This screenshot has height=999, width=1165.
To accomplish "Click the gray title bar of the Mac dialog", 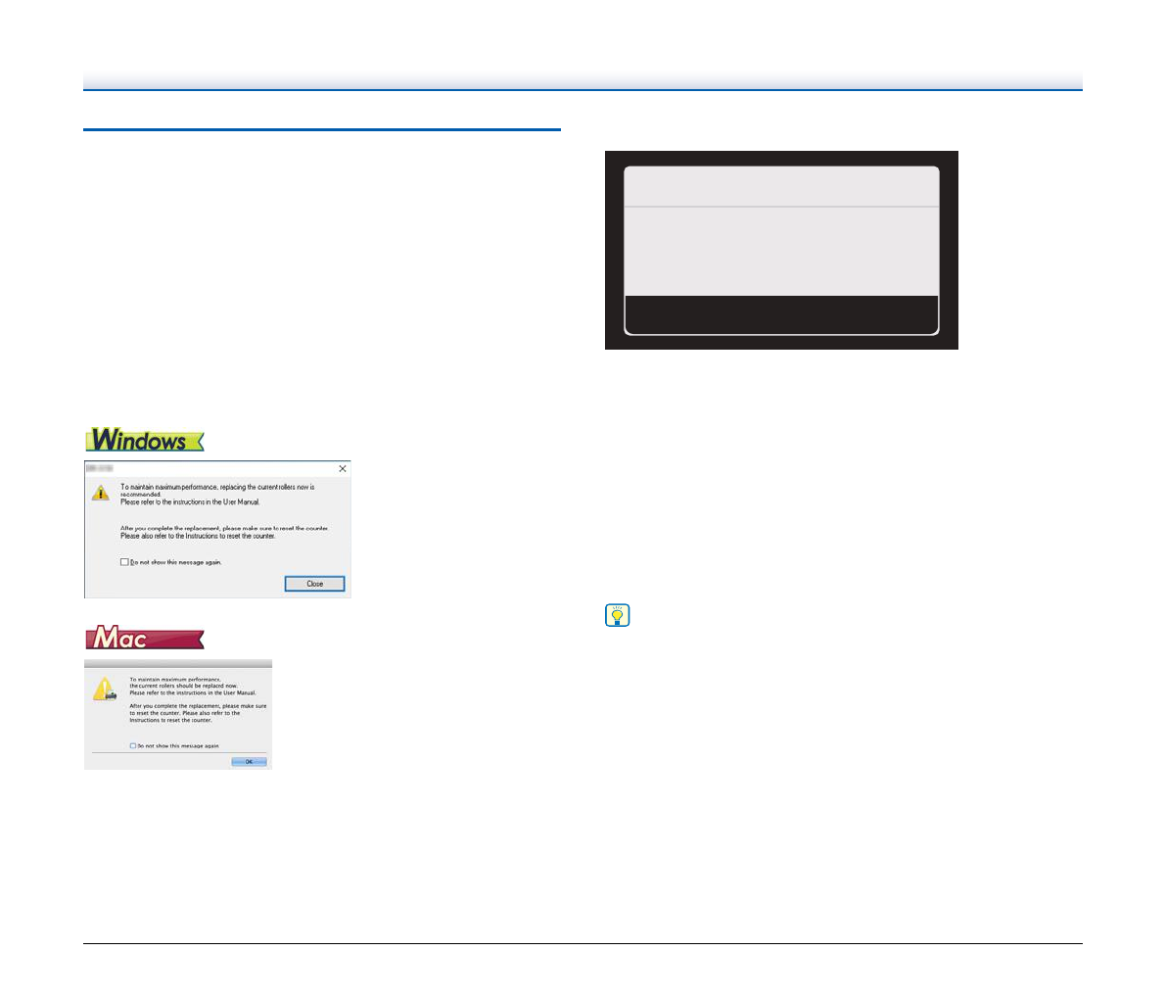I will [x=177, y=664].
